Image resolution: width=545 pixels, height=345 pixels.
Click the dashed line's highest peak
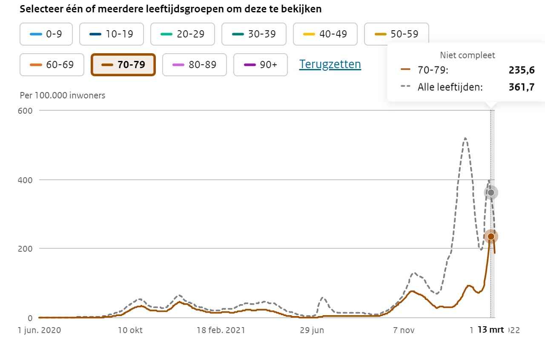coord(465,138)
